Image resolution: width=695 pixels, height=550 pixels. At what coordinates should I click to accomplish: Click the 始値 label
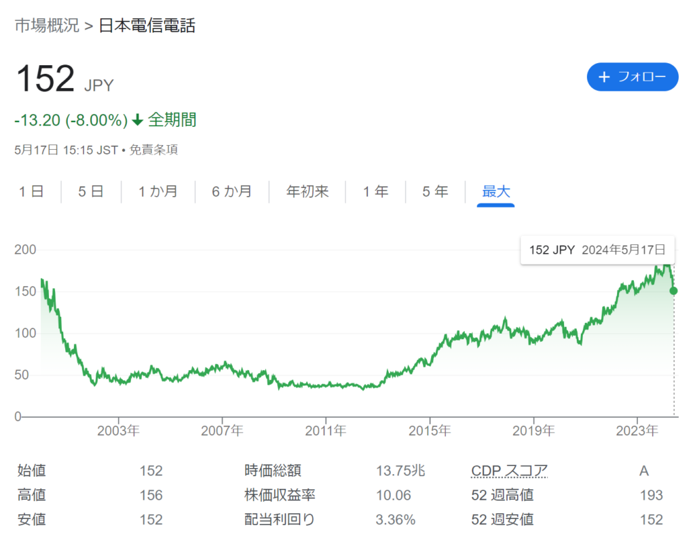(31, 470)
